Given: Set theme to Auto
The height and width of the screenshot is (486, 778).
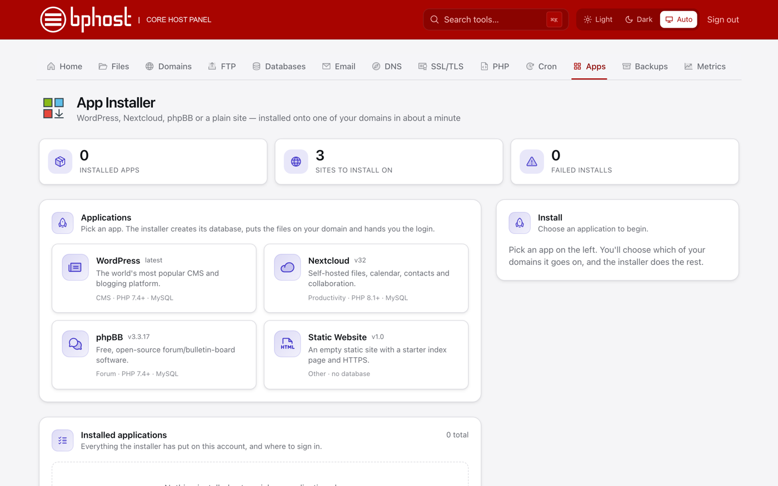Looking at the screenshot, I should pyautogui.click(x=679, y=19).
